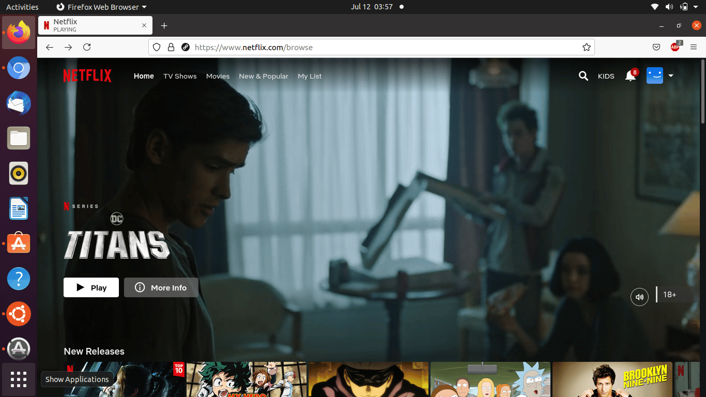
Task: Launch Rhythmbox from the dock
Action: tap(19, 173)
